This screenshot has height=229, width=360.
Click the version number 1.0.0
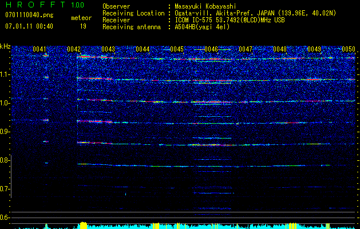pyautogui.click(x=78, y=5)
